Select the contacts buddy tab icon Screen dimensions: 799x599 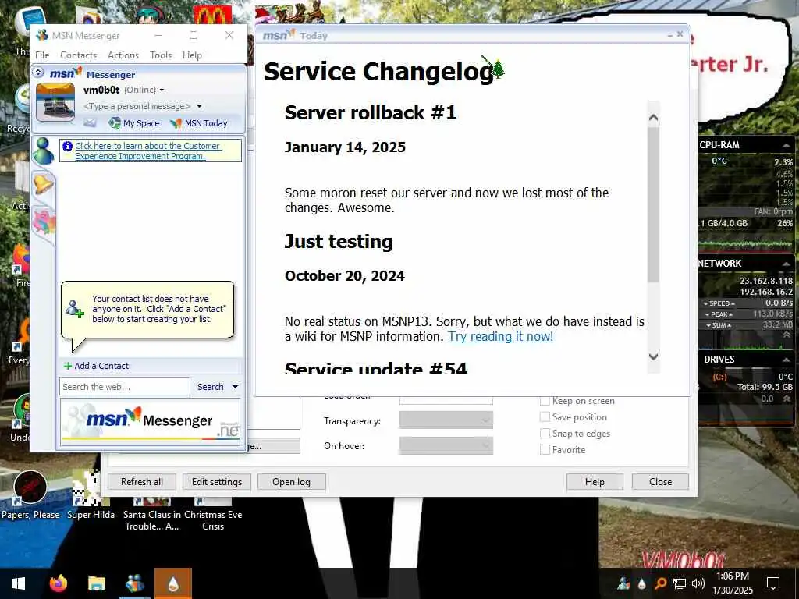click(44, 151)
